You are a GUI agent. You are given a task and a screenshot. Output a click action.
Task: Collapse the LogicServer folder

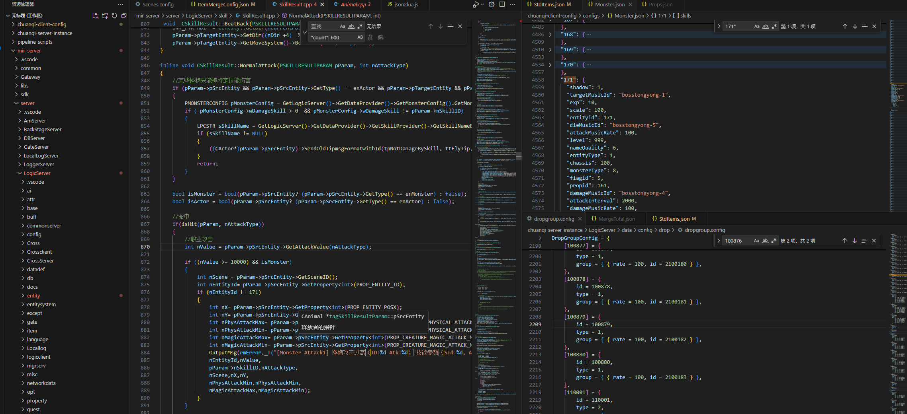(x=37, y=173)
